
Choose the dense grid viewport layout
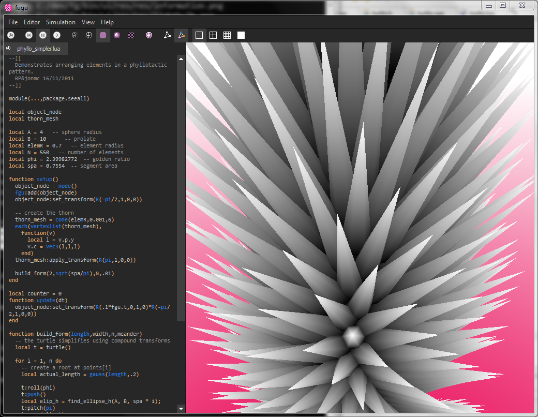(x=227, y=35)
